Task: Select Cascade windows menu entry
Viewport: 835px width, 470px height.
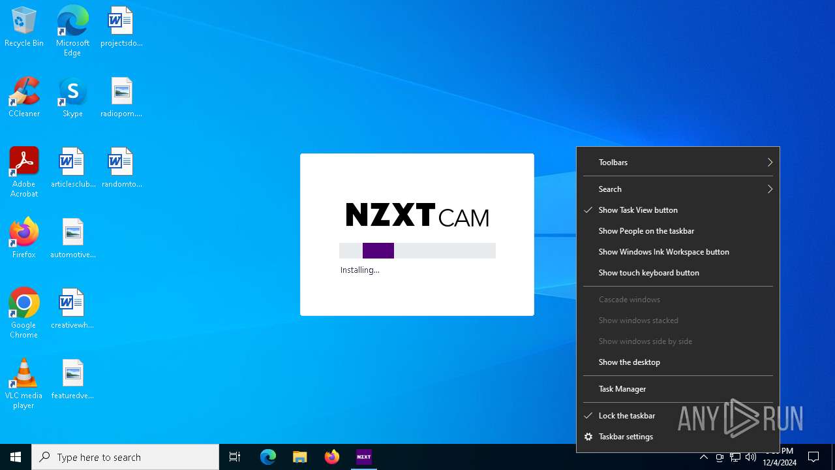Action: (678, 300)
